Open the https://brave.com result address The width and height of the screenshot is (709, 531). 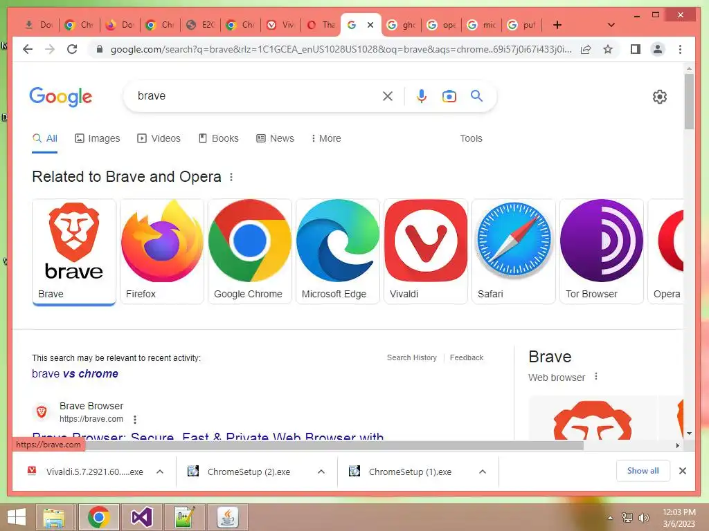point(91,419)
